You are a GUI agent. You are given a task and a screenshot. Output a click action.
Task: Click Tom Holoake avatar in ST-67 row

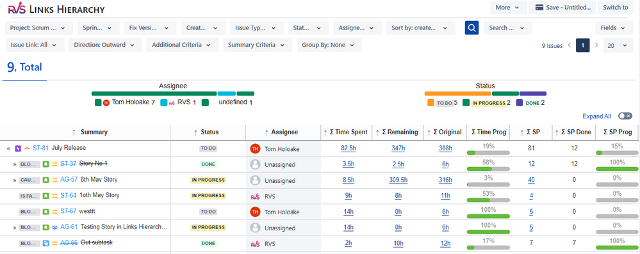click(x=255, y=212)
